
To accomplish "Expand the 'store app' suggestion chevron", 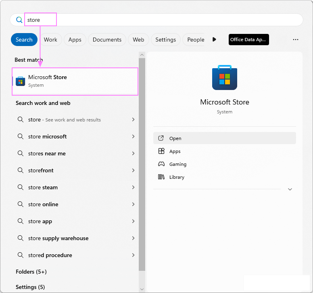I will [x=133, y=221].
